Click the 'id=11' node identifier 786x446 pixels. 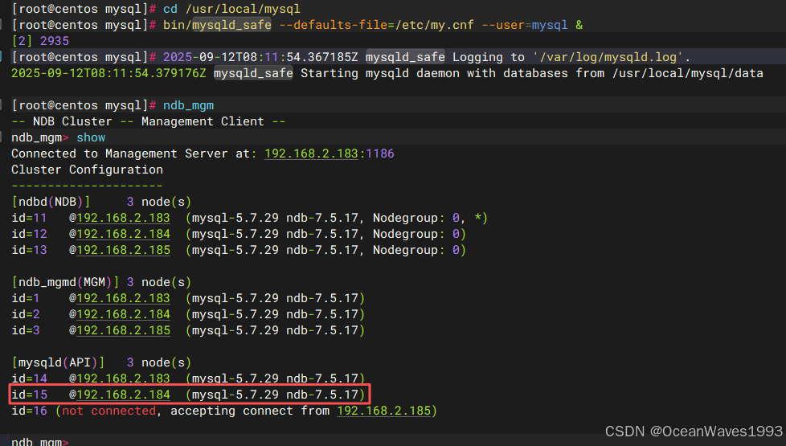29,218
